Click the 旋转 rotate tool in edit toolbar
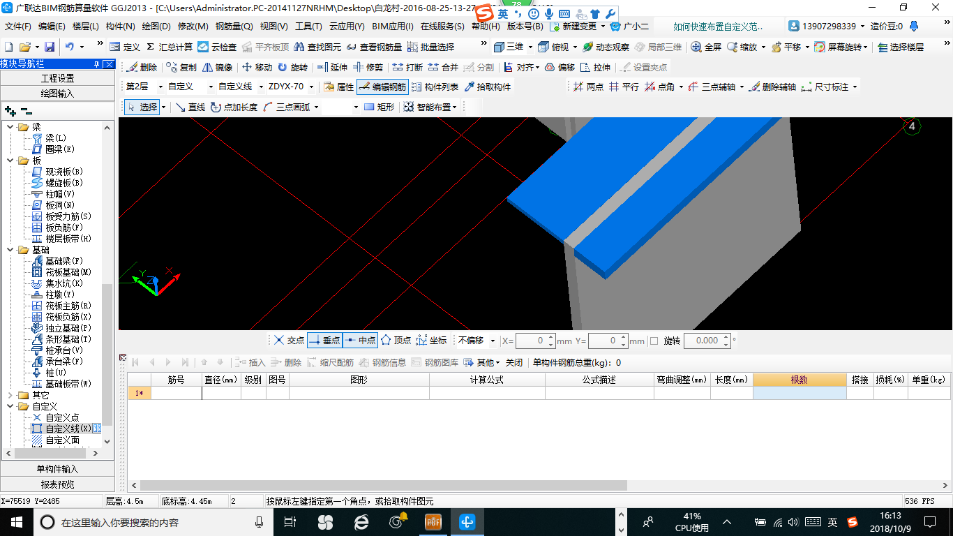The width and height of the screenshot is (953, 536). 292,68
